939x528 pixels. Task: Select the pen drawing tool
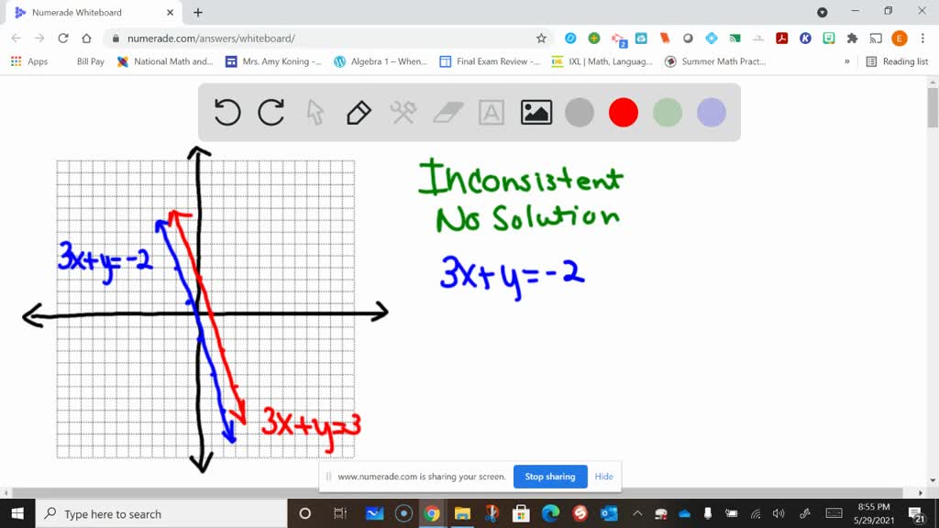tap(359, 113)
